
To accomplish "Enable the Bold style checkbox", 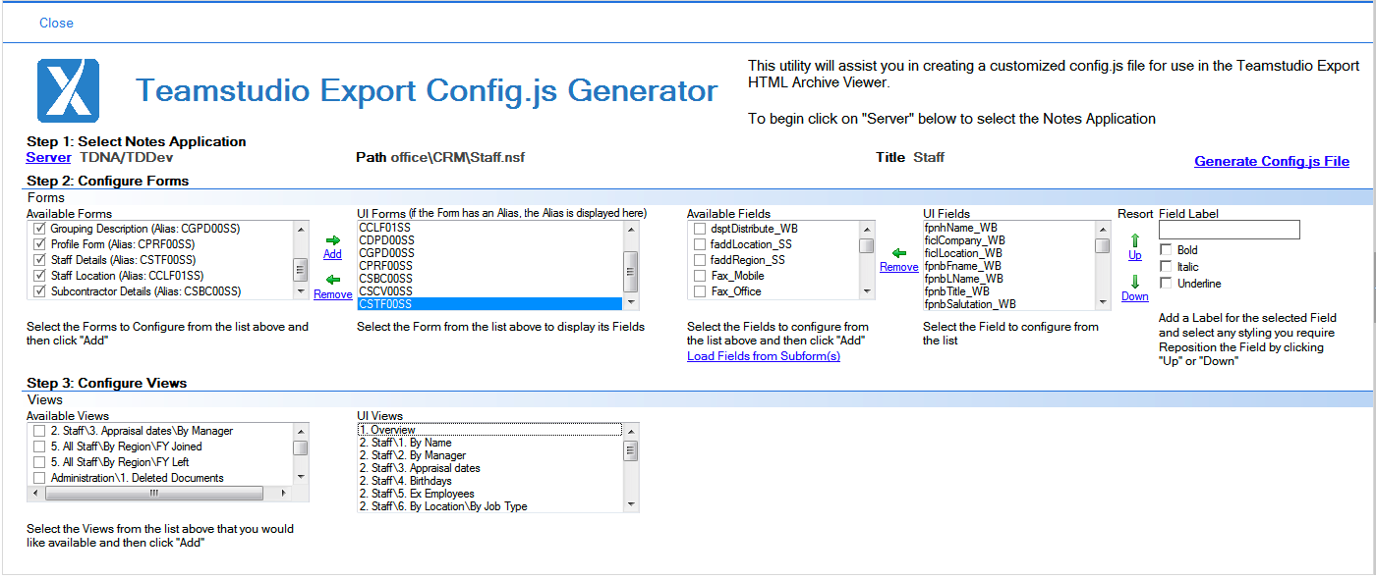I will click(1167, 250).
